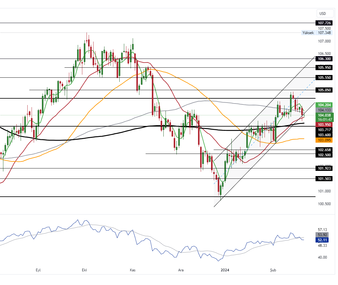Select the 105.950 level price label
338x285 pixels.
[324, 68]
